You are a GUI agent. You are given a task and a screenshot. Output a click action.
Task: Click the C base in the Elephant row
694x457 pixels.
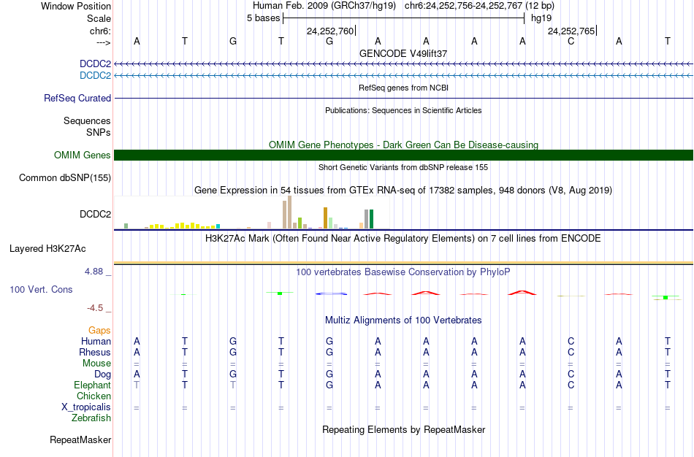(571, 385)
